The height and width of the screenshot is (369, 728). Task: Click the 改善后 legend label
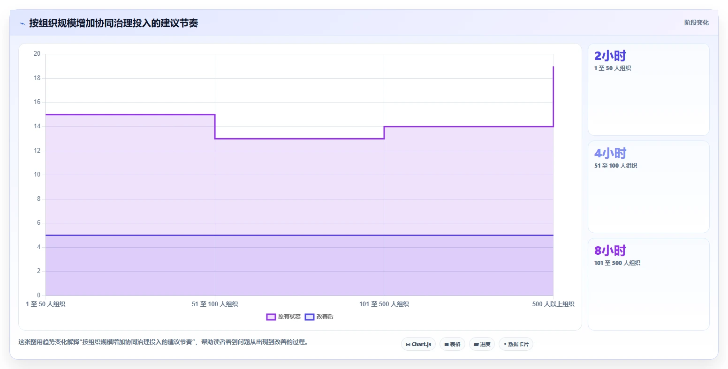[x=325, y=317]
